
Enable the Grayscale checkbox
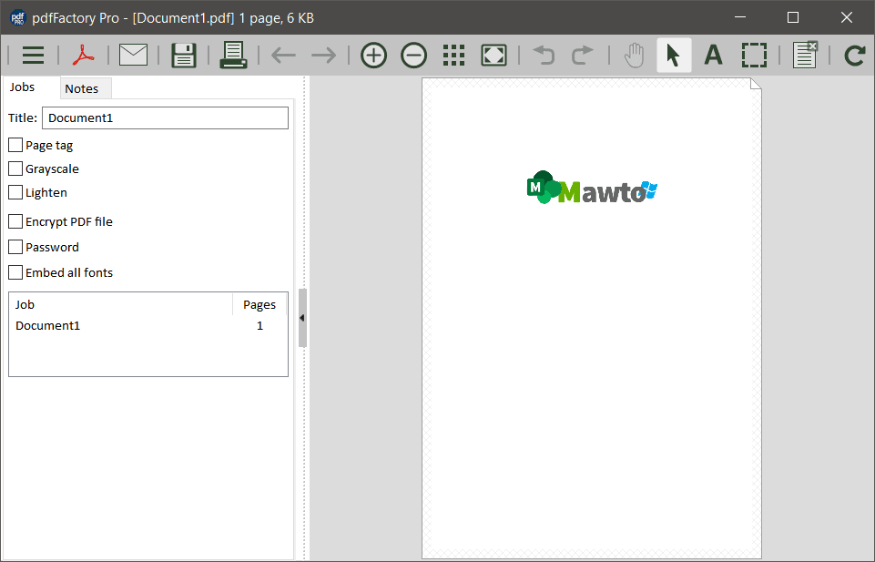15,169
